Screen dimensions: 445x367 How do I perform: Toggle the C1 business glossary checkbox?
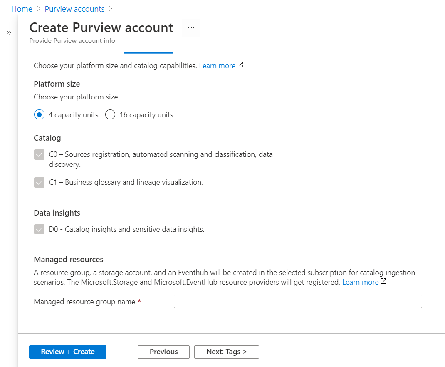[x=40, y=182]
